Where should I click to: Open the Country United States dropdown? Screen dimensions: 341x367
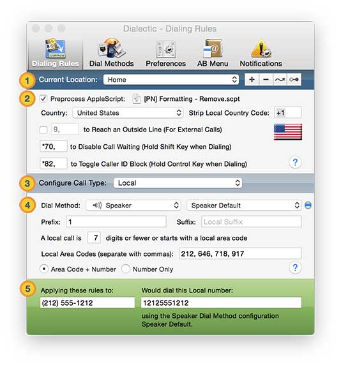(x=128, y=113)
